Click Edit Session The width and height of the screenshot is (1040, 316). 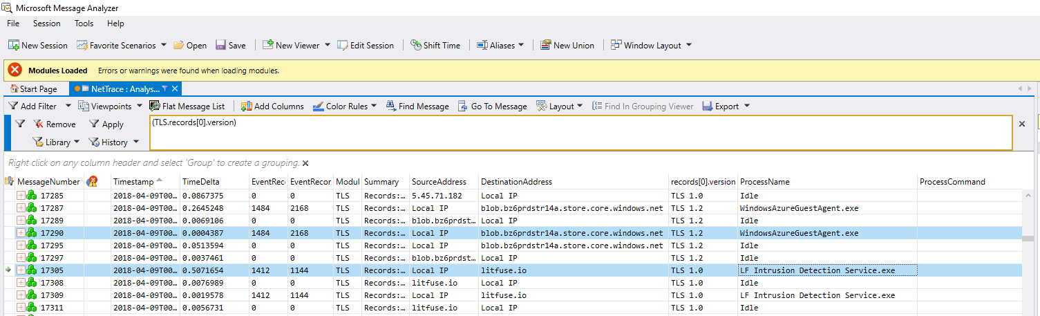[x=366, y=45]
